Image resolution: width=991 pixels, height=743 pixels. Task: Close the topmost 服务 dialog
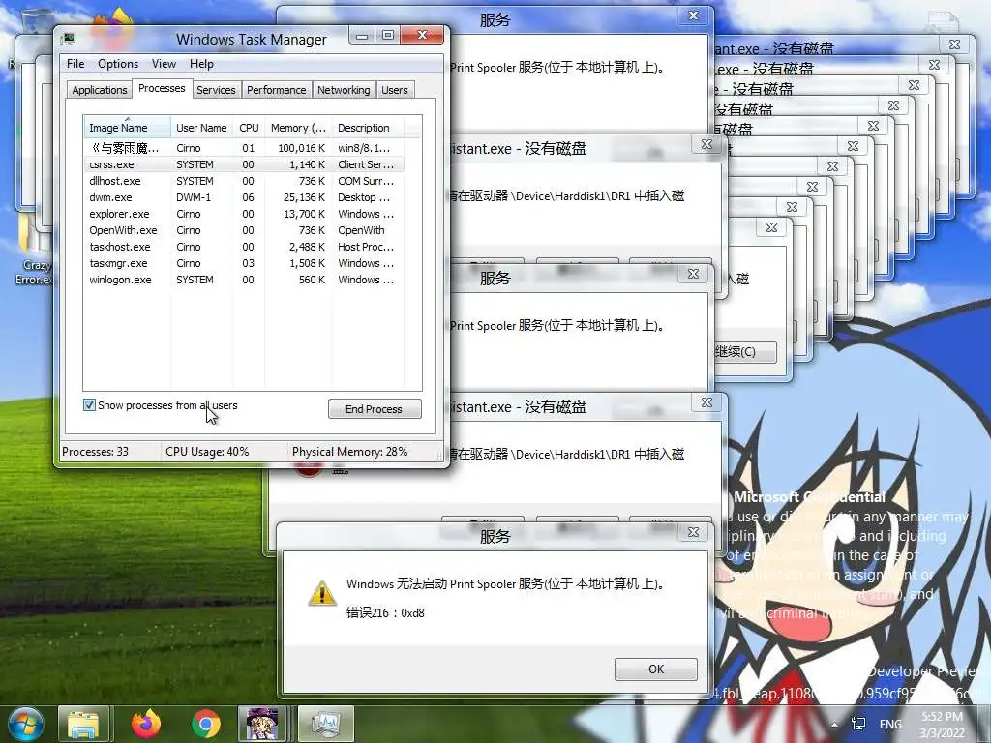coord(693,15)
